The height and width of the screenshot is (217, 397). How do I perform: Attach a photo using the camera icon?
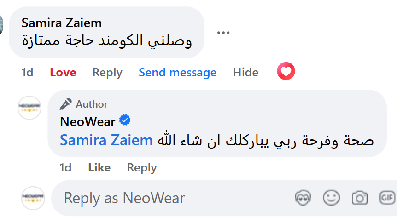pyautogui.click(x=359, y=198)
